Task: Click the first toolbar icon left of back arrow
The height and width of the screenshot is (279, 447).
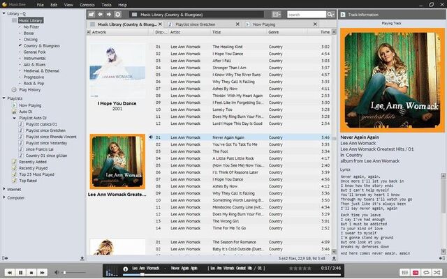Action: [91, 14]
